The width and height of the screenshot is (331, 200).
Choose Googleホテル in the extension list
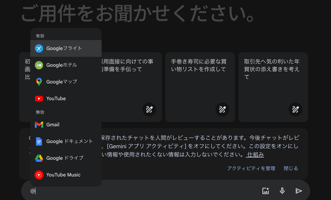coord(66,65)
